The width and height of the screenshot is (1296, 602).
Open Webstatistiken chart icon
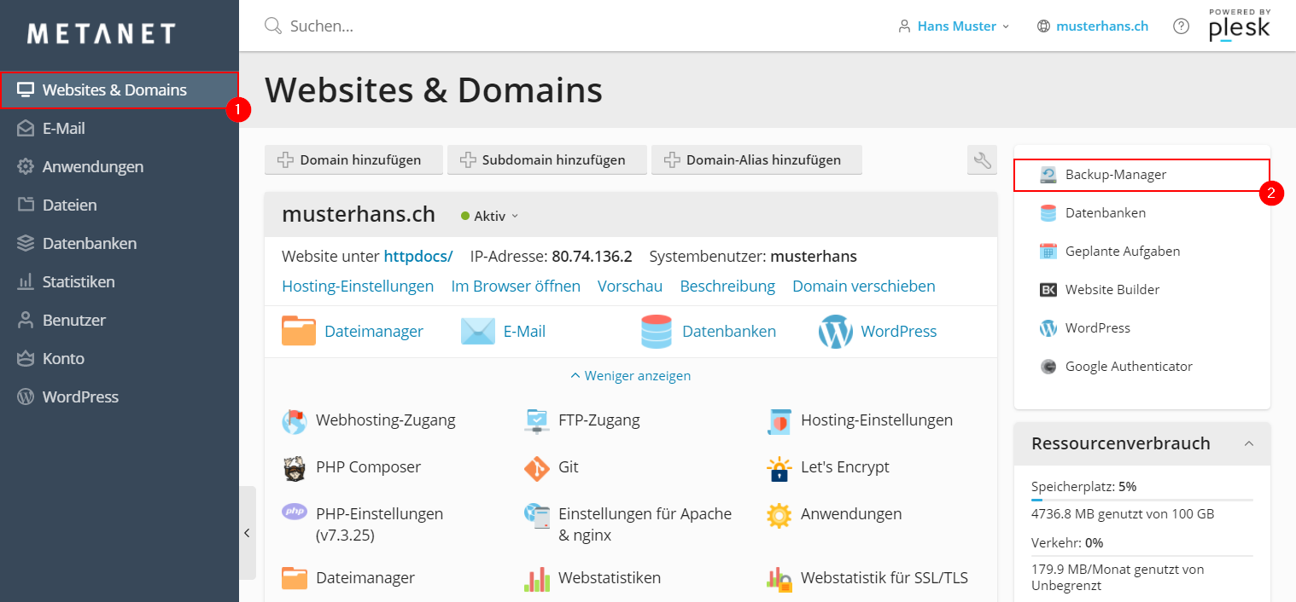[x=536, y=578]
